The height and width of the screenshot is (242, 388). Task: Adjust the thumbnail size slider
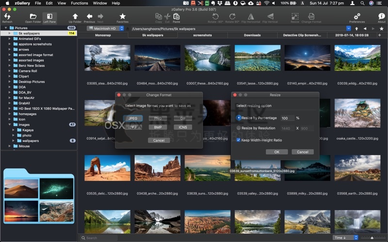(372, 238)
